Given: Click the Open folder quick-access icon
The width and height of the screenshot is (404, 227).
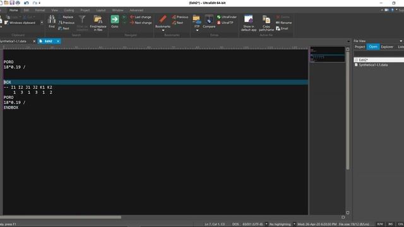Looking at the screenshot, I should (6, 3).
